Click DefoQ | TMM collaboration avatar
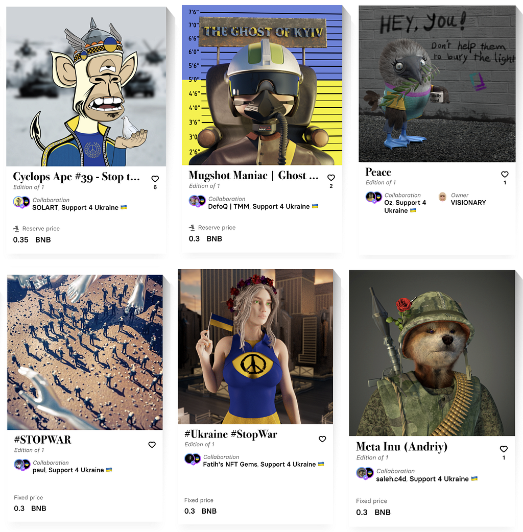523x532 pixels. pos(194,201)
